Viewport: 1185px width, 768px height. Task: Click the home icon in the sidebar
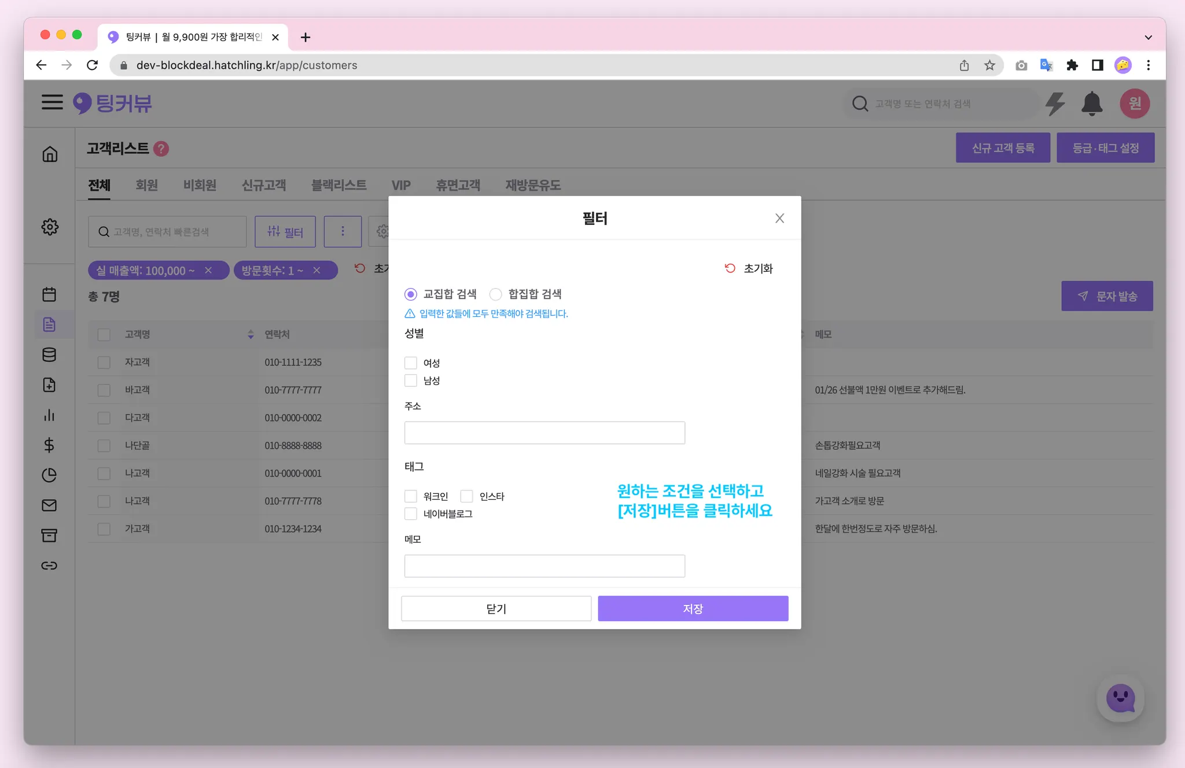(50, 154)
